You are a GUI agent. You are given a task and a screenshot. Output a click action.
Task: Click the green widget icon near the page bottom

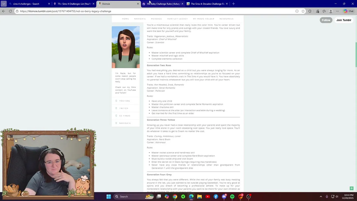click(x=351, y=188)
